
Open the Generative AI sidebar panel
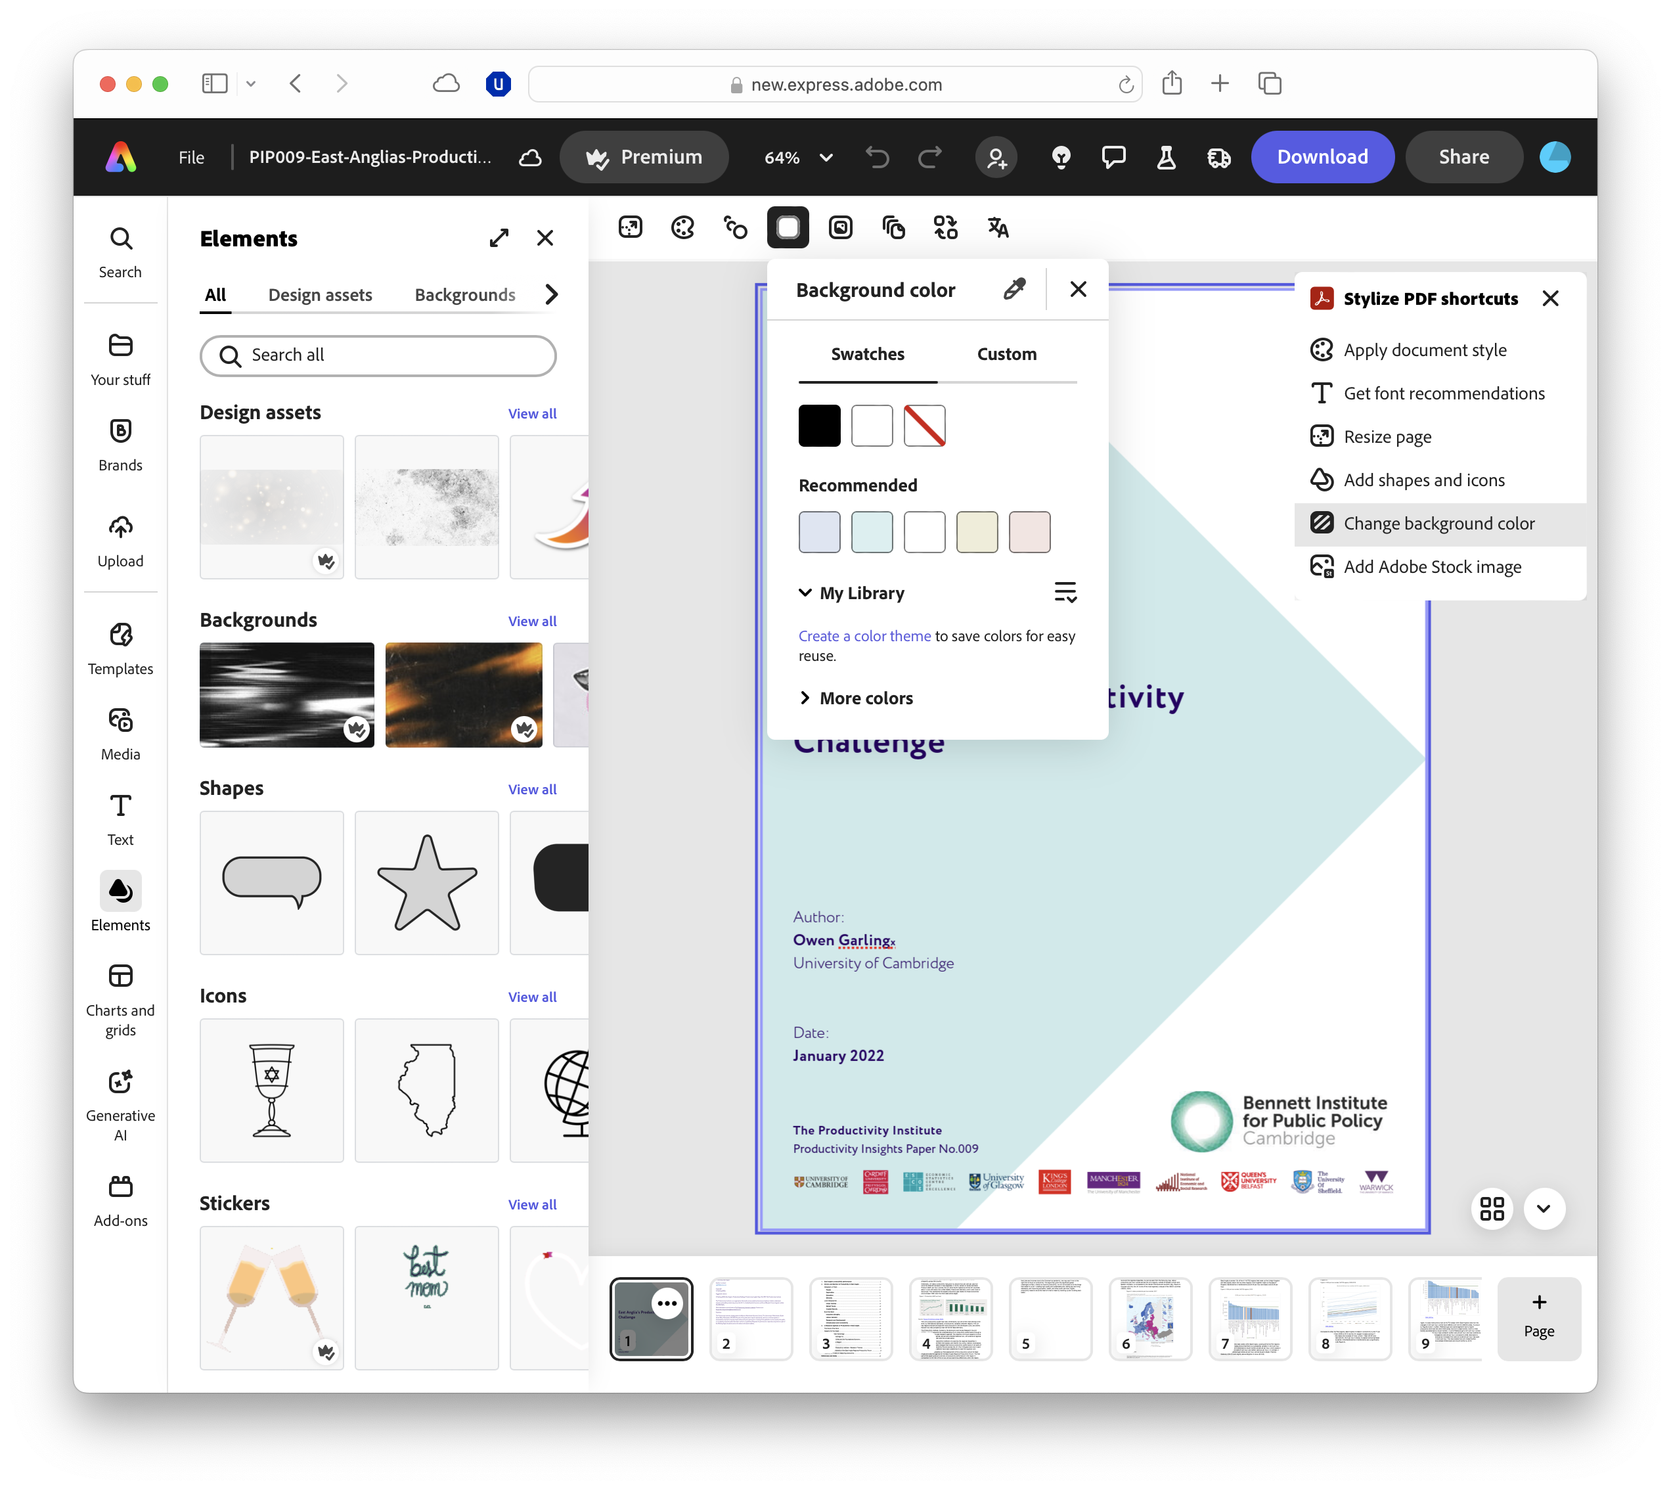[x=120, y=1104]
